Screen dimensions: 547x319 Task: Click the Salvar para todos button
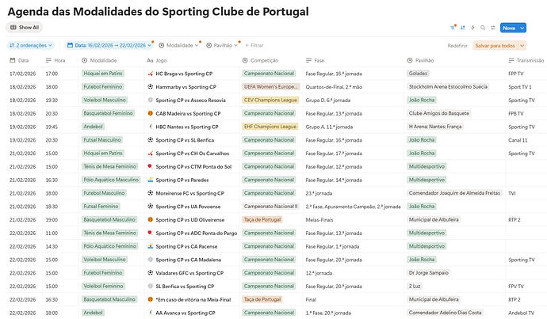click(x=495, y=46)
